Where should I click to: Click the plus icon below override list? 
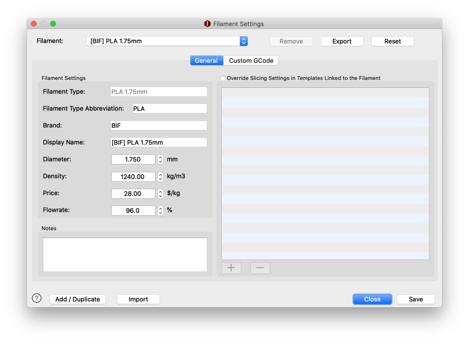[x=231, y=268]
